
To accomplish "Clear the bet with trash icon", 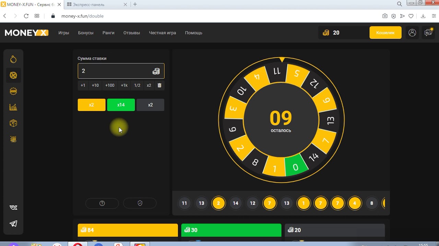I will 159,85.
